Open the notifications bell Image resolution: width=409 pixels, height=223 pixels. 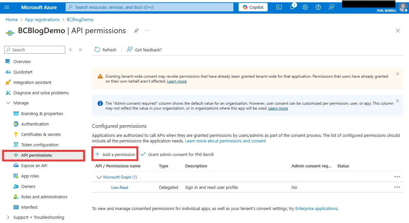[292, 7]
